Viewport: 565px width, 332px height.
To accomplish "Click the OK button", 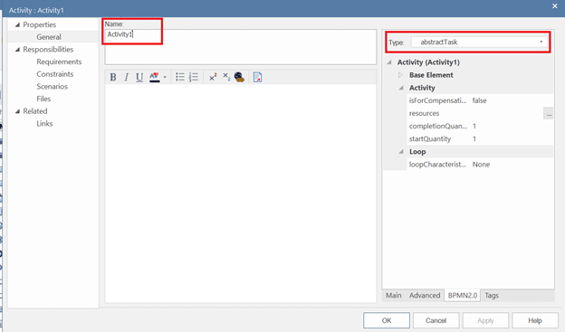I will click(x=387, y=320).
